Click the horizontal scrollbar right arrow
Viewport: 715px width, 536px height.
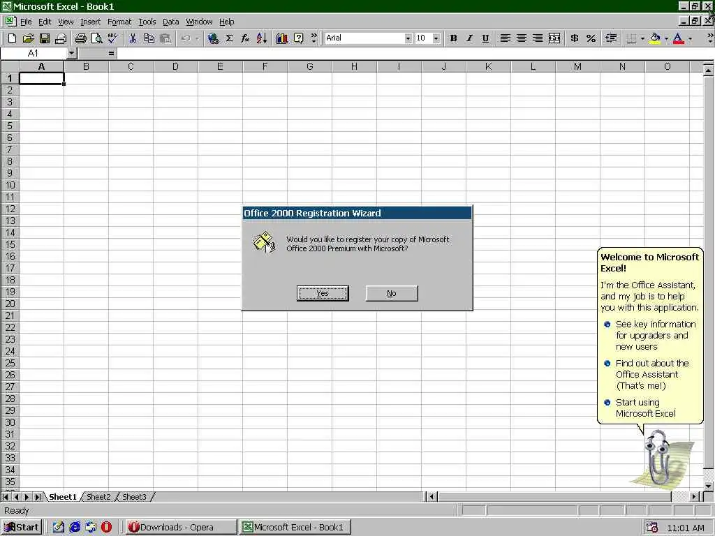pos(694,497)
